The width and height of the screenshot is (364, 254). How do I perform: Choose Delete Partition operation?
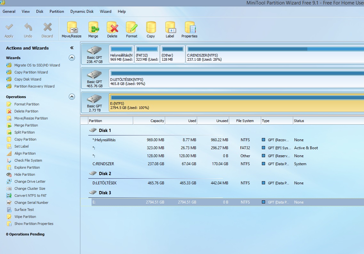click(26, 111)
